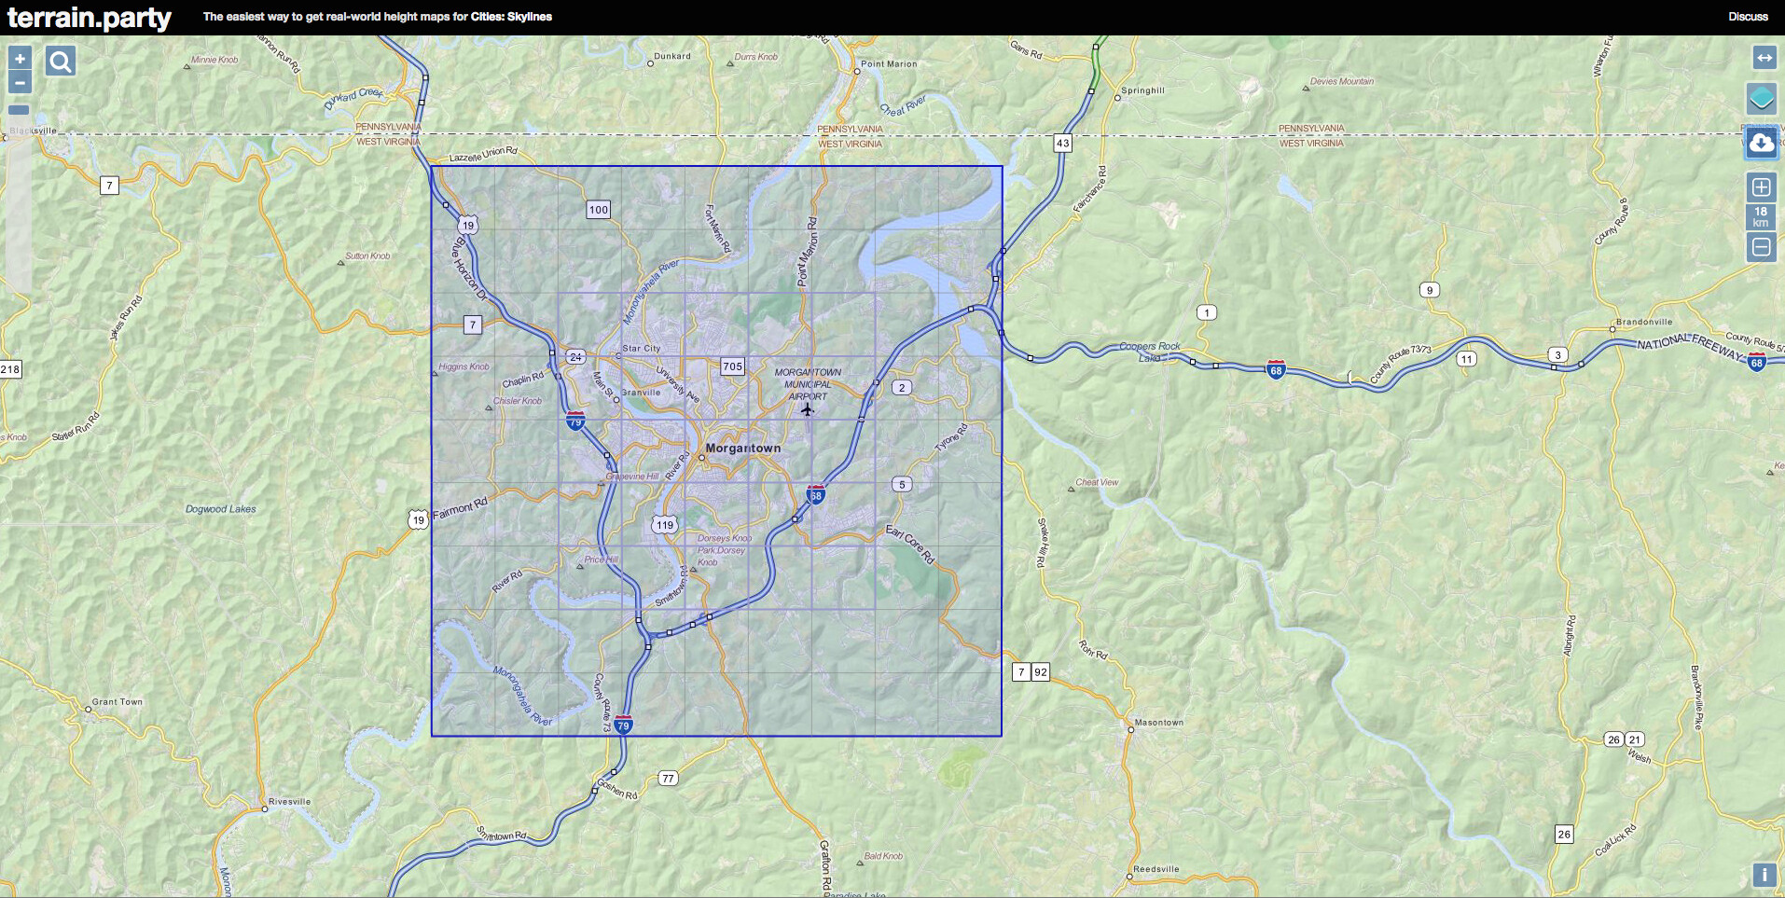Screen dimensions: 1785x898
Task: Open the map layers icon
Action: tap(1761, 98)
